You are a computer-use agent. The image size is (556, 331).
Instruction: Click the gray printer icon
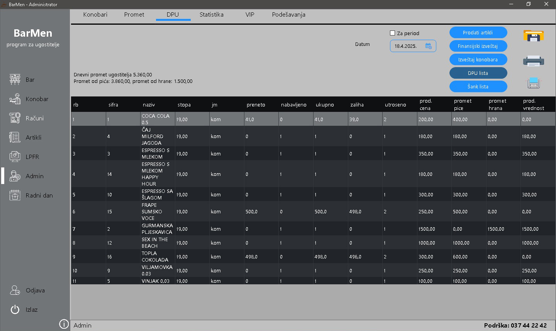click(533, 61)
